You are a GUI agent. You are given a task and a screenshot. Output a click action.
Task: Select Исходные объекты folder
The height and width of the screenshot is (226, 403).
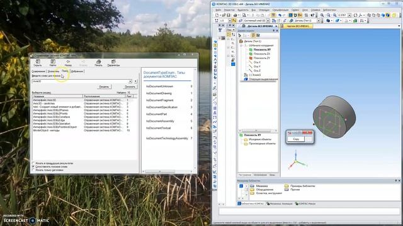pyautogui.click(x=260, y=139)
